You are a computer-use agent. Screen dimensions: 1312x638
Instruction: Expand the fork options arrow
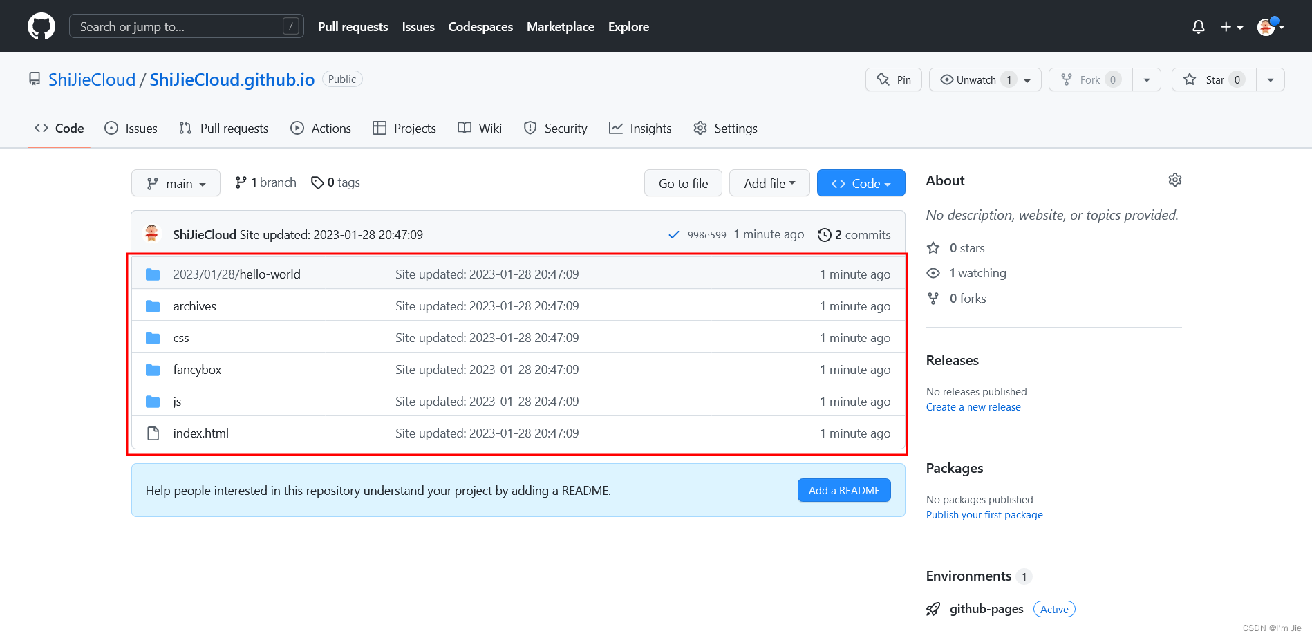1147,79
